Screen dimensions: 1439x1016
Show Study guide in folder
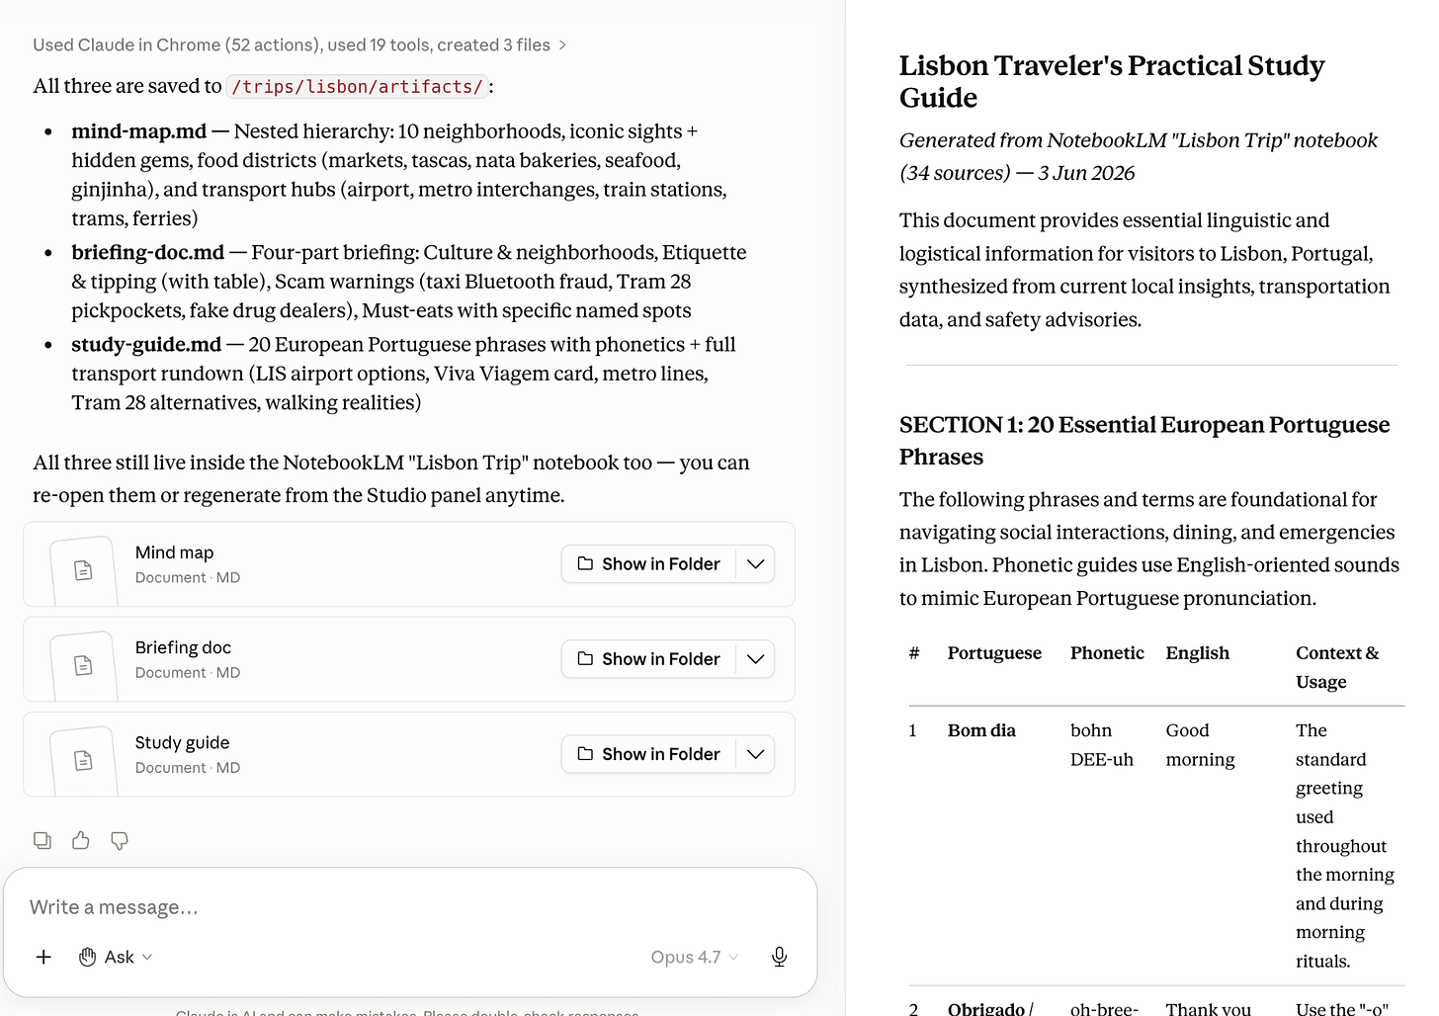coord(649,753)
